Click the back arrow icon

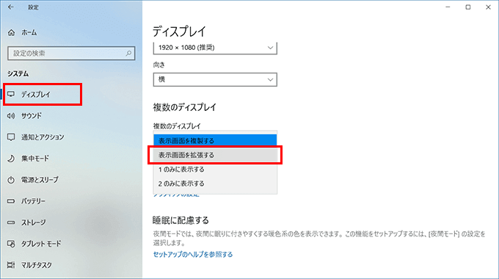pyautogui.click(x=11, y=7)
